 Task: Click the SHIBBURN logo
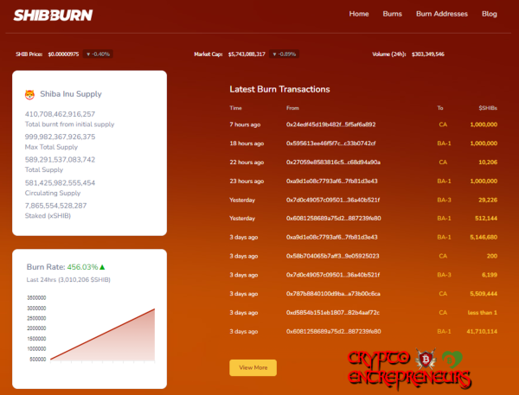coord(53,15)
